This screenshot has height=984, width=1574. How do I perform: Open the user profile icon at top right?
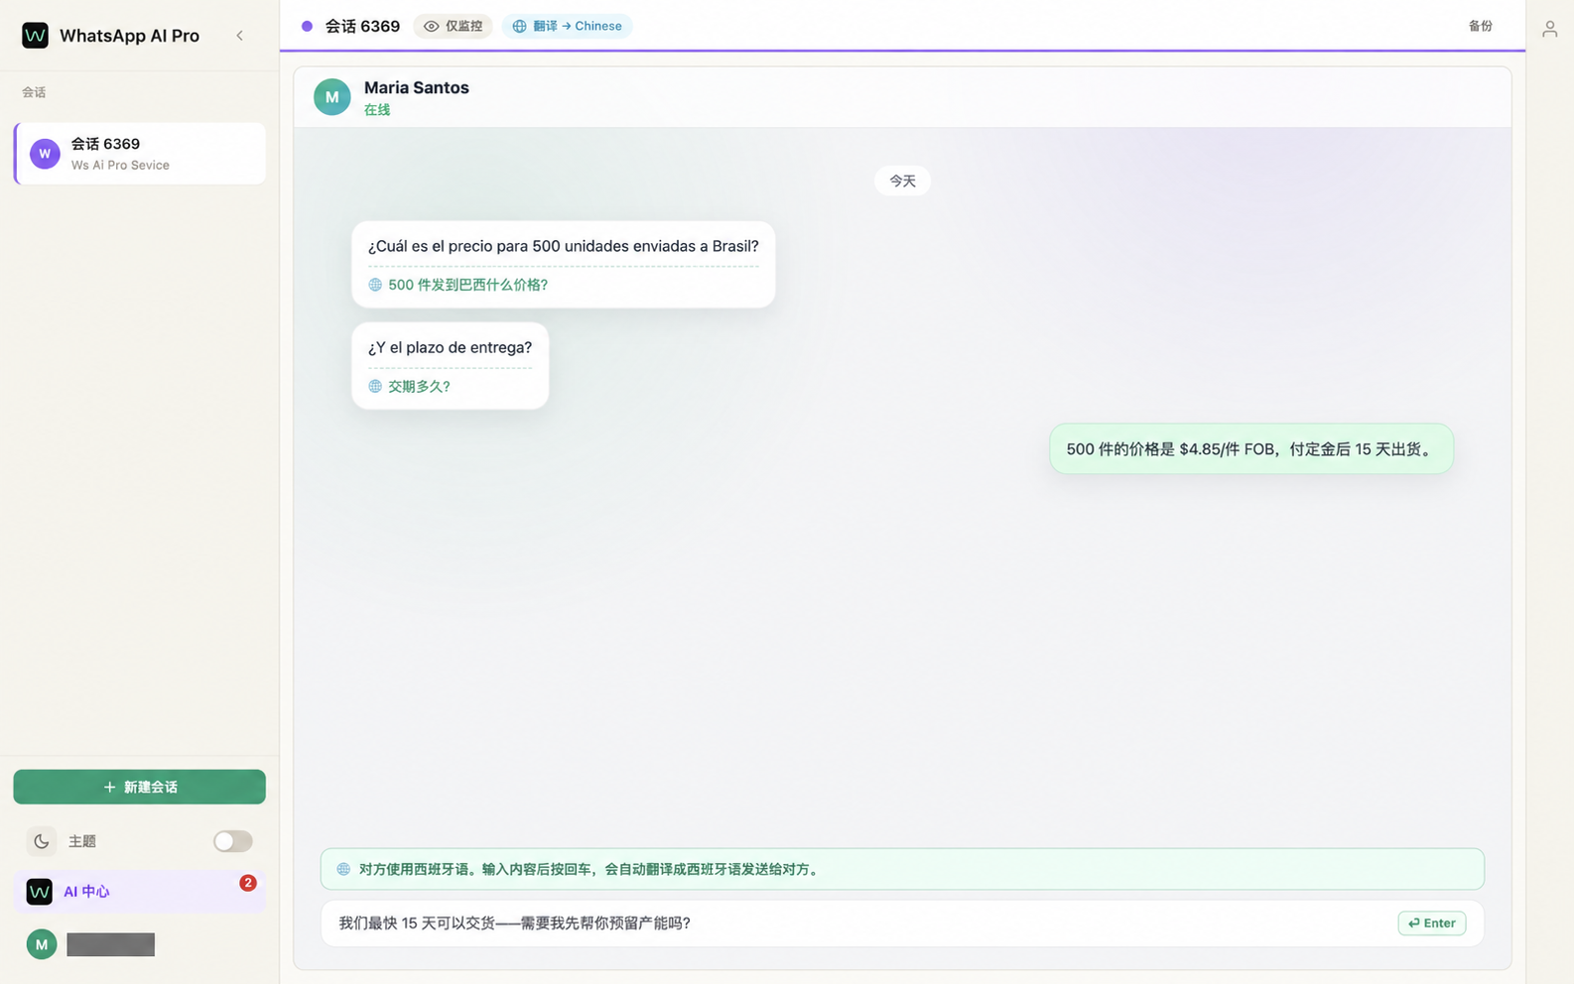1549,30
